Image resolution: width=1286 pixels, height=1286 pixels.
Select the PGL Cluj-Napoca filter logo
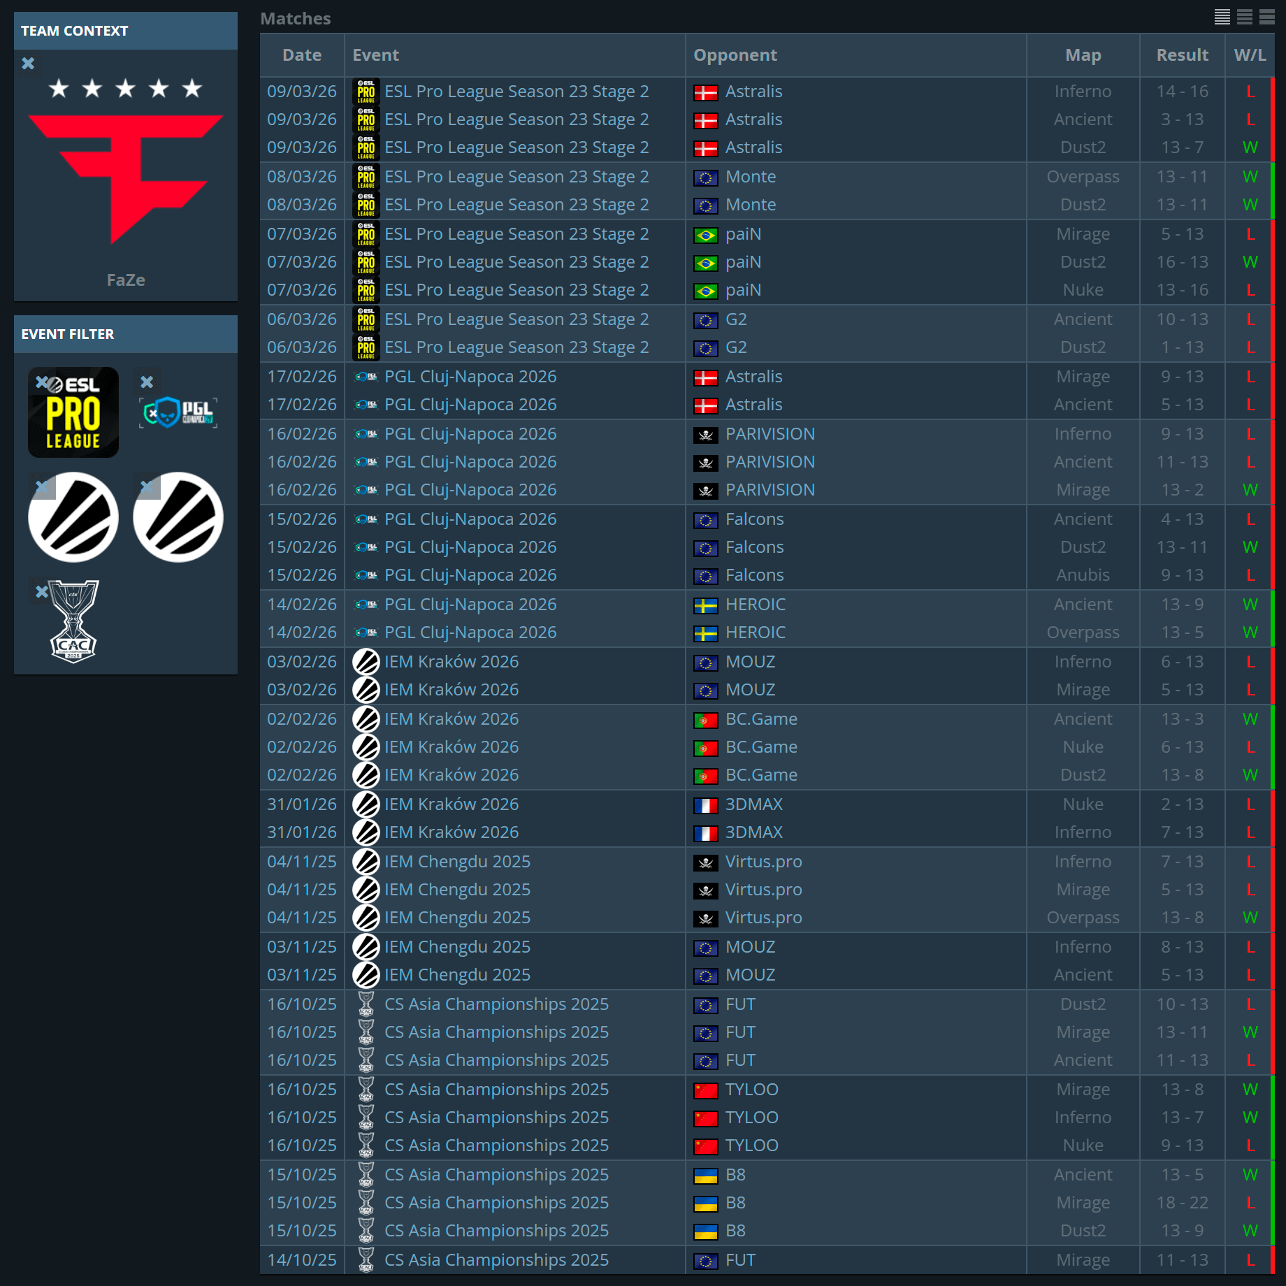point(179,412)
